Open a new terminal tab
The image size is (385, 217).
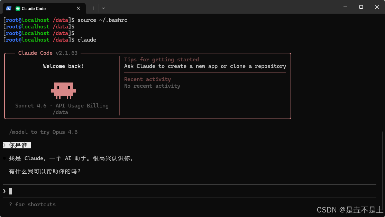(x=93, y=8)
